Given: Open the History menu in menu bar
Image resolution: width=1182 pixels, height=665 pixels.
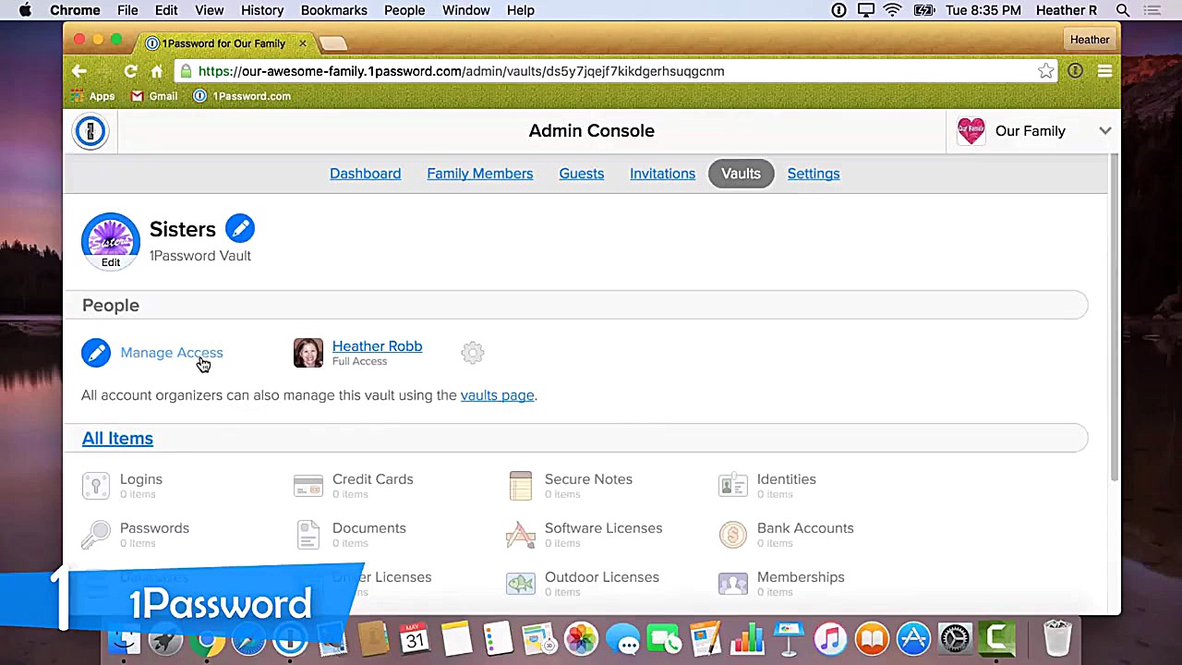Looking at the screenshot, I should pyautogui.click(x=262, y=10).
